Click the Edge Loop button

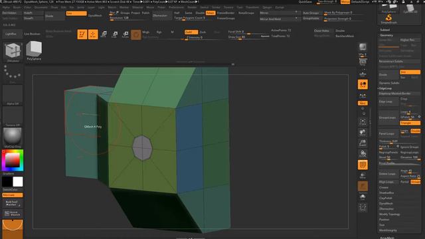coord(388,102)
